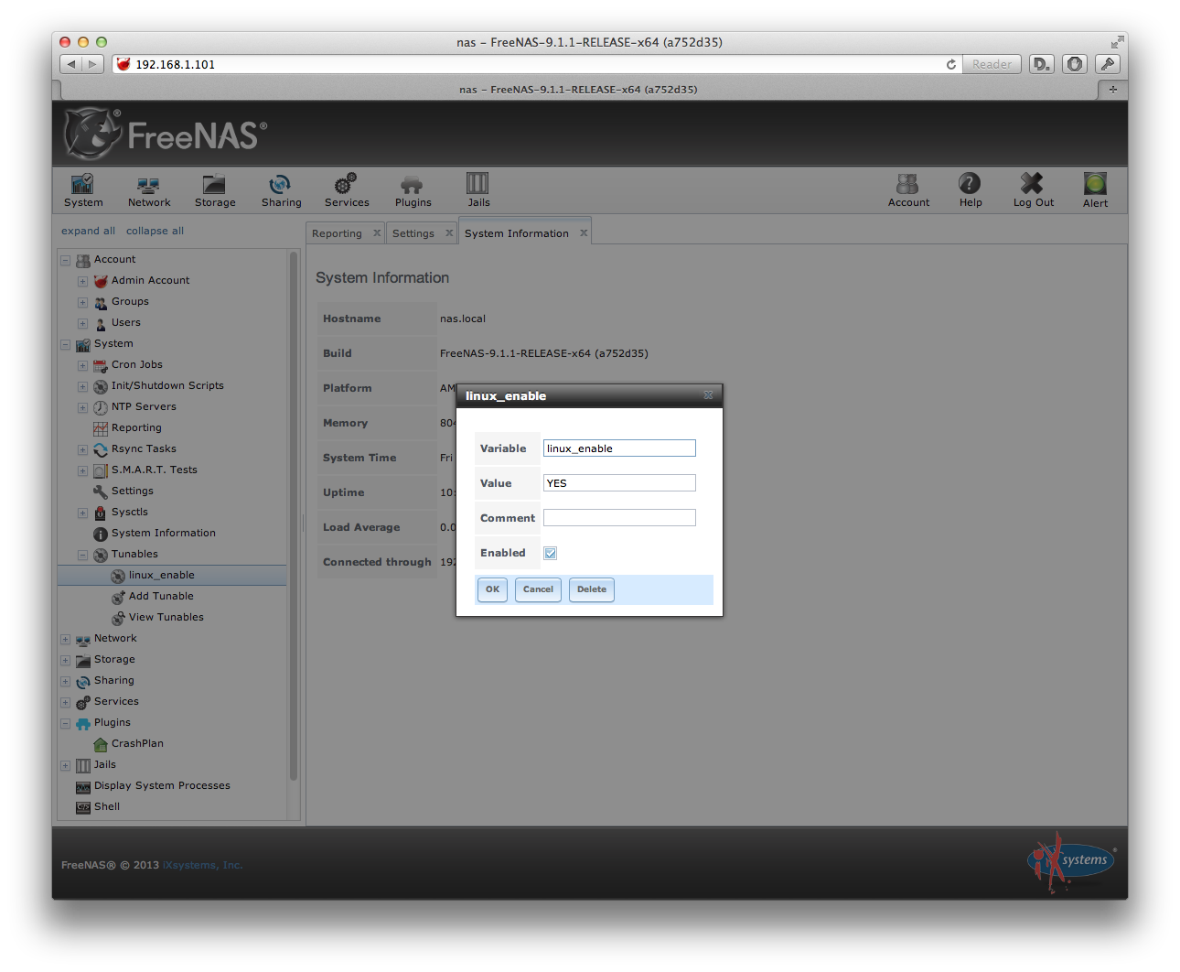Screen dimensions: 1180x972
Task: Expand the Admin Account tree node
Action: click(83, 281)
